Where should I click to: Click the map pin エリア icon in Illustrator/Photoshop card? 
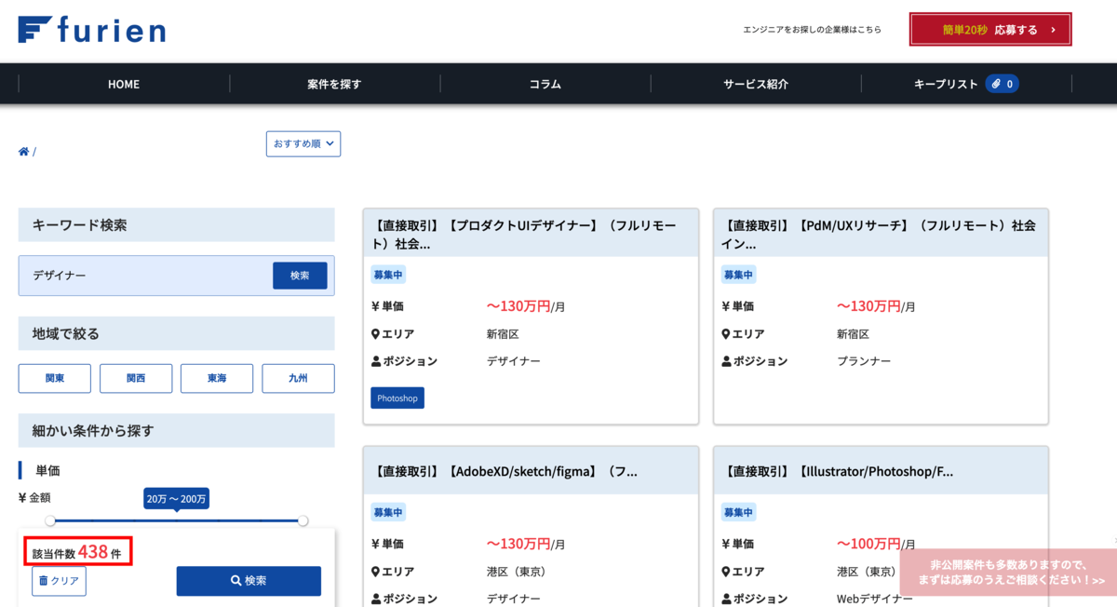(x=725, y=572)
